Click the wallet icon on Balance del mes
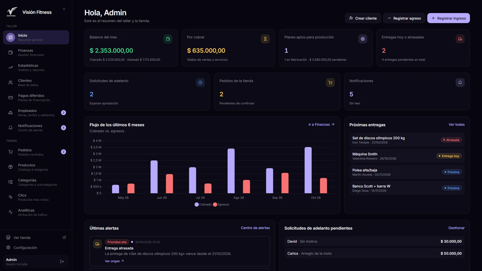482x271 pixels. coord(168,39)
